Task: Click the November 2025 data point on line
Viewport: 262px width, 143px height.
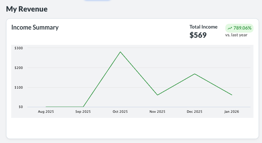Action: 157,95
